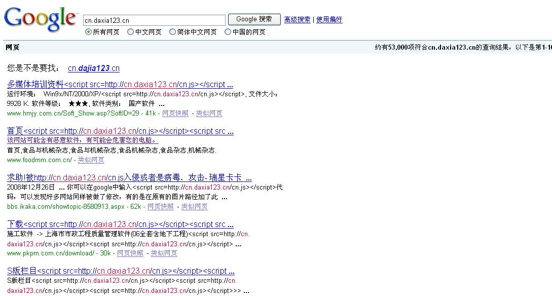Open the S版栏目 result title
552x296 pixels.
tap(121, 271)
